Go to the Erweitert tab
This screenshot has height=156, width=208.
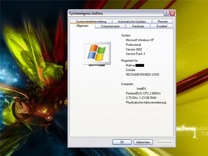(x=162, y=26)
